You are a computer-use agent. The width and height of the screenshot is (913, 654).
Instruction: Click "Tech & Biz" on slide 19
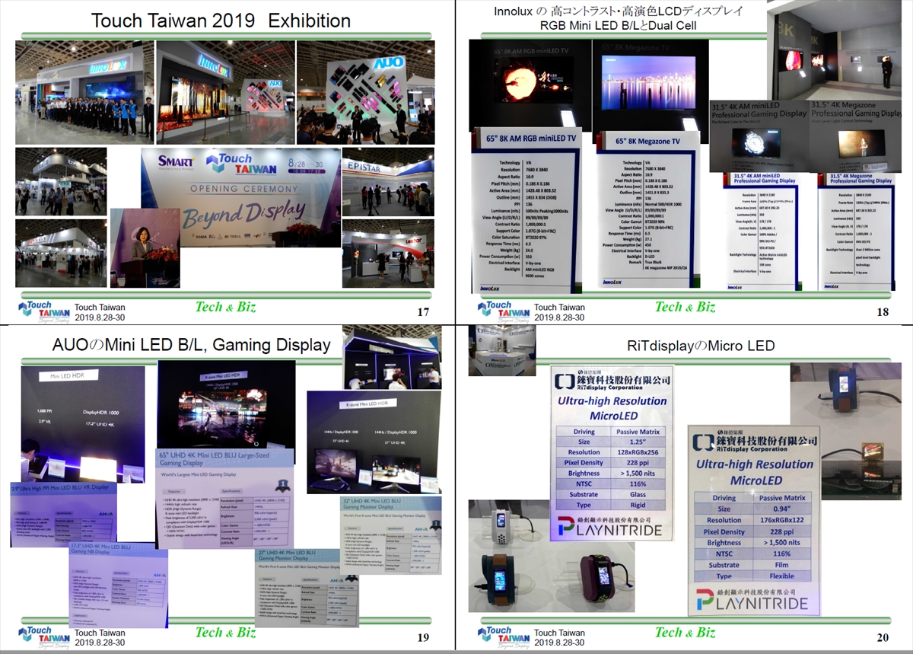coord(225,633)
